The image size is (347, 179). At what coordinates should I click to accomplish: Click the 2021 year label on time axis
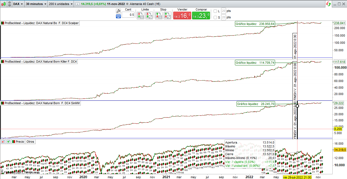(x=166, y=177)
